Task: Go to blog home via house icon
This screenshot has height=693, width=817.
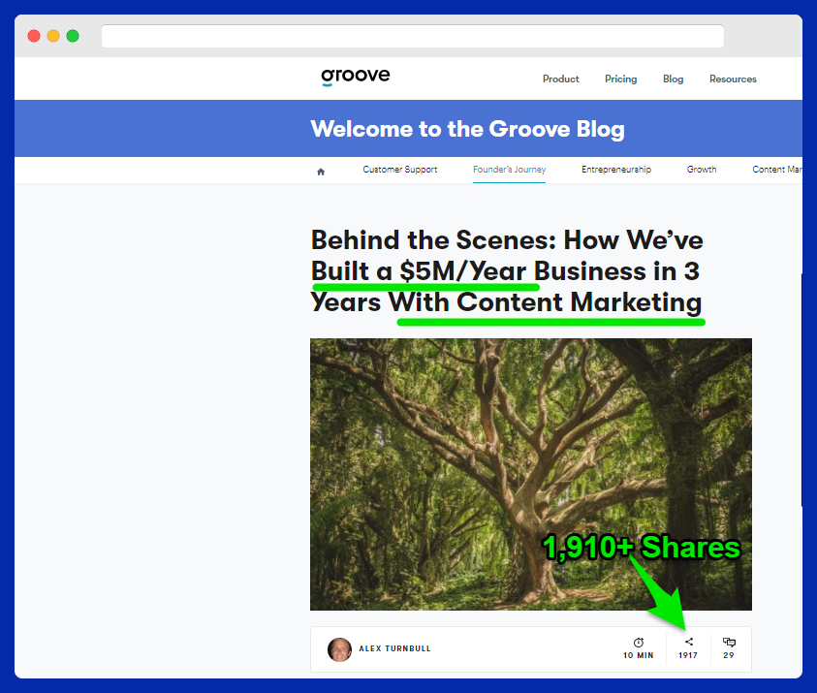Action: pos(321,172)
